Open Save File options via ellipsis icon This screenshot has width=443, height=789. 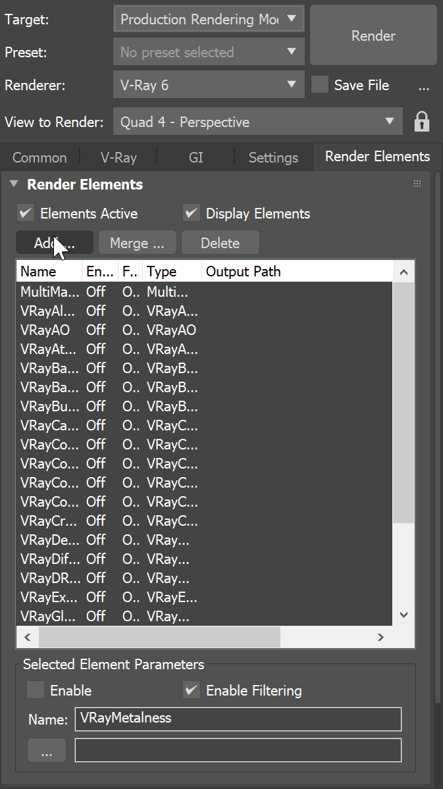click(424, 85)
